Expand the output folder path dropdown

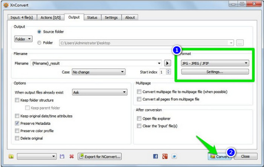click(231, 43)
